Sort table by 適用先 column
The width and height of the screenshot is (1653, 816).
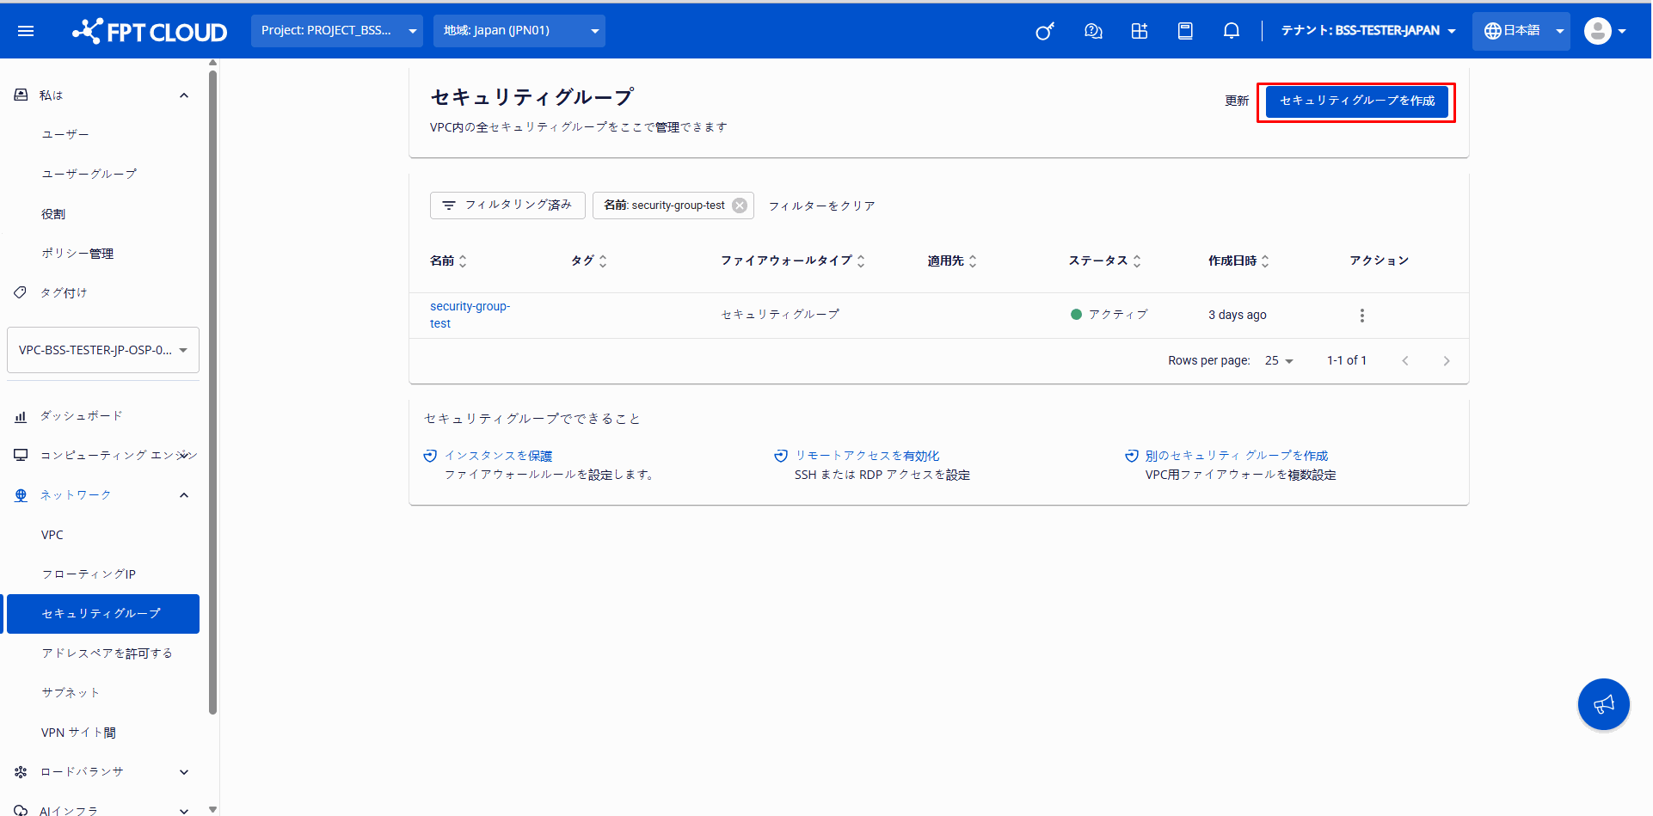[x=952, y=261]
